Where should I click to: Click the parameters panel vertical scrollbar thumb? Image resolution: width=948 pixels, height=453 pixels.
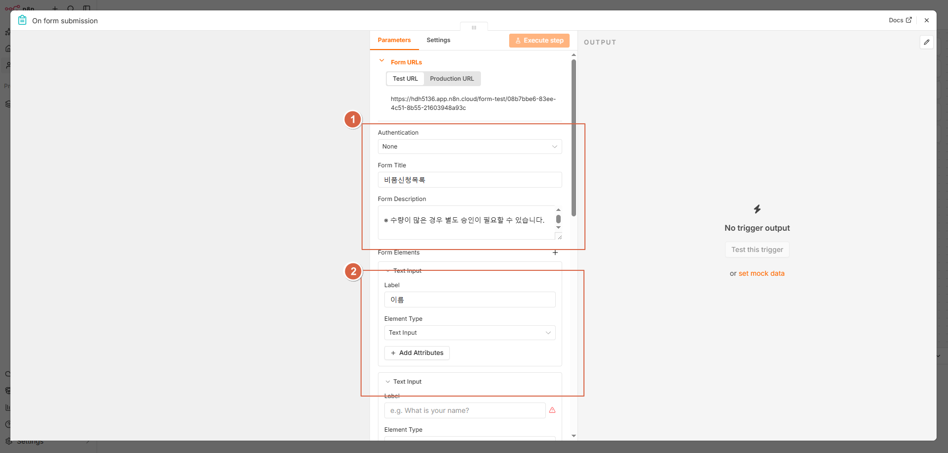(x=574, y=138)
